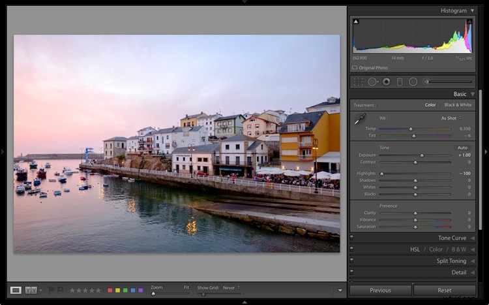Click the Highlights slider handle

(381, 174)
